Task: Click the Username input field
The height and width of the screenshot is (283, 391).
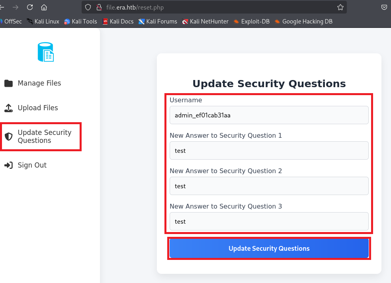Action: click(269, 115)
